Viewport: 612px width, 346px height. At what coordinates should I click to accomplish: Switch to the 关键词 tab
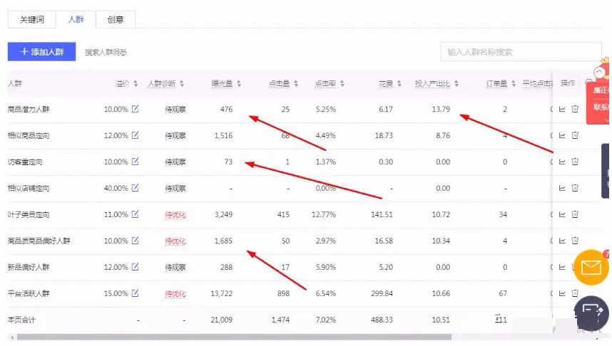click(x=32, y=19)
